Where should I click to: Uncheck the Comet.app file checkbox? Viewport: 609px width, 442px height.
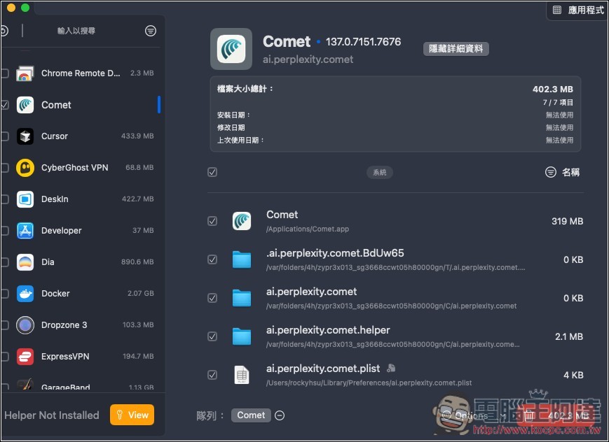pos(212,221)
